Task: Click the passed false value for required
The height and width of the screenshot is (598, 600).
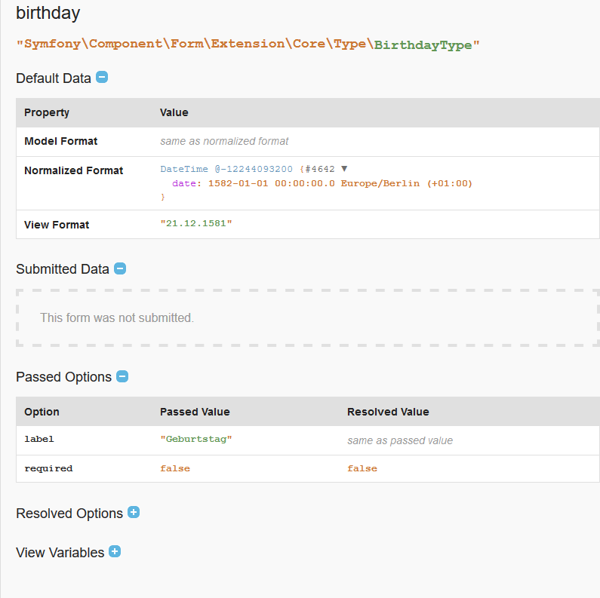Action: (x=175, y=468)
